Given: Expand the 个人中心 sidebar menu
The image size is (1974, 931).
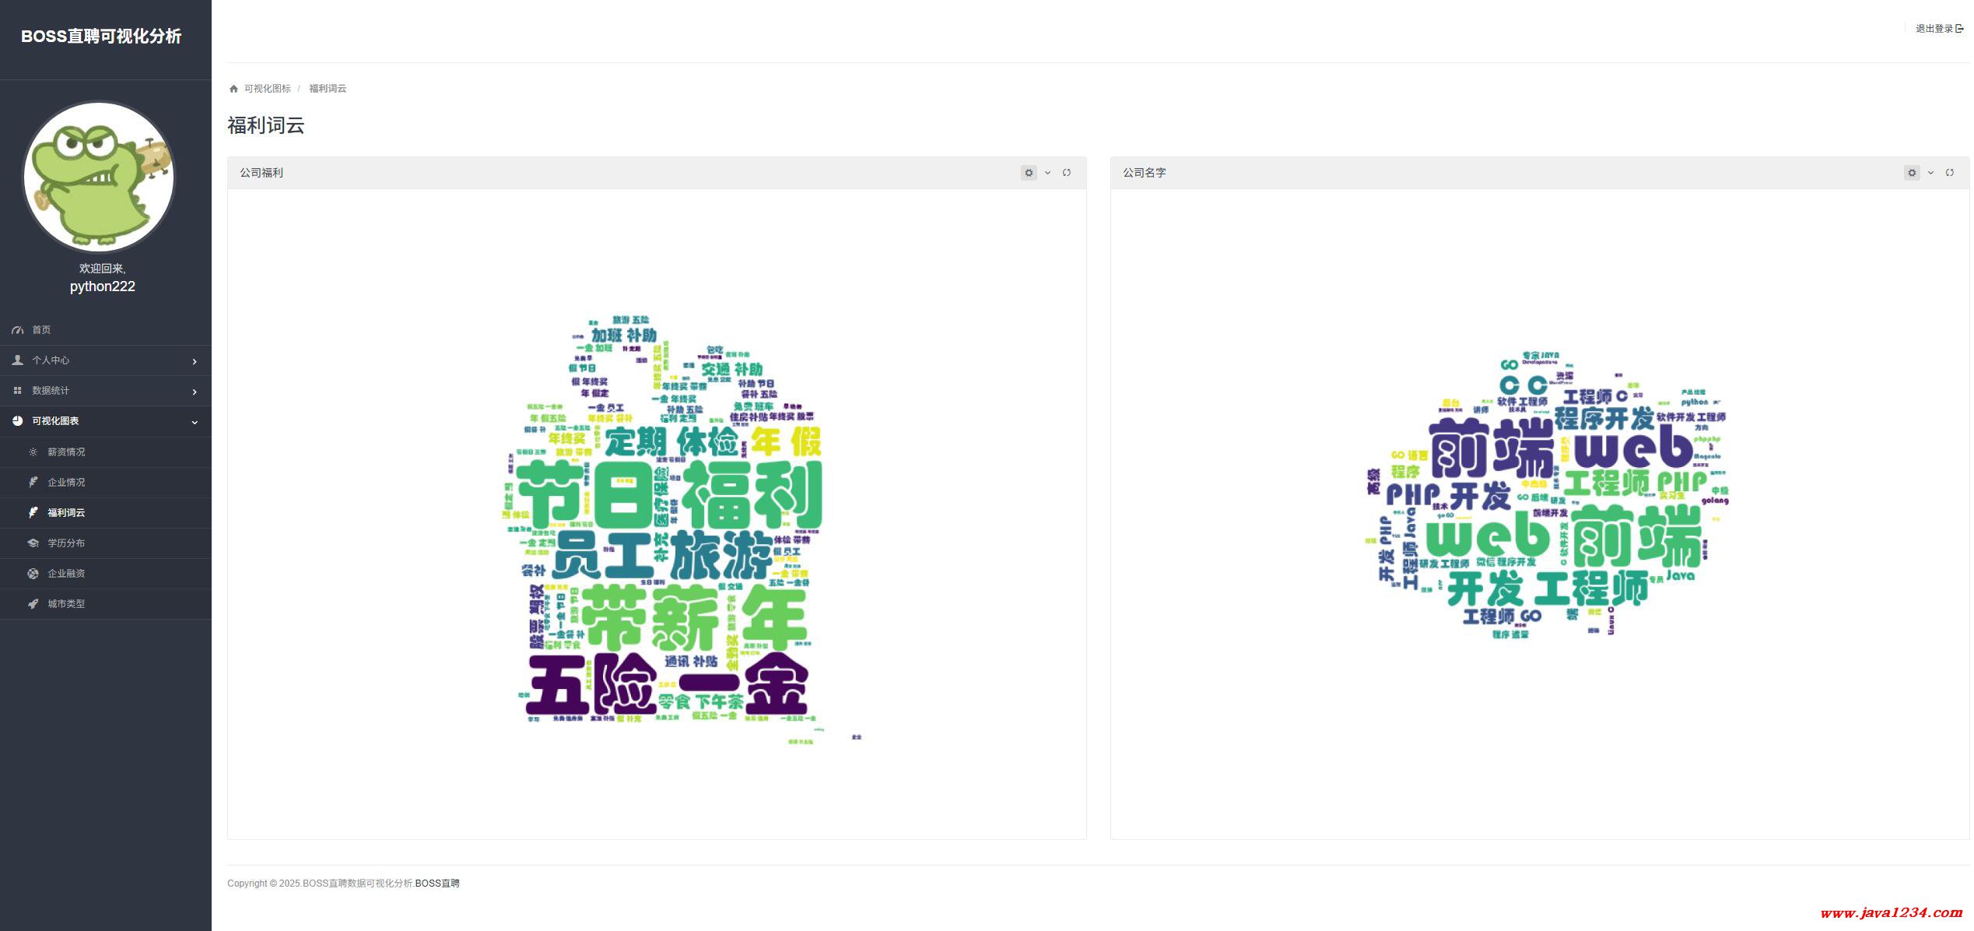Looking at the screenshot, I should click(195, 361).
